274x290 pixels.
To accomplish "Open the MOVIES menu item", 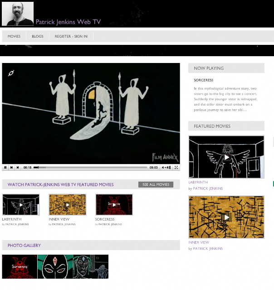I will point(14,36).
